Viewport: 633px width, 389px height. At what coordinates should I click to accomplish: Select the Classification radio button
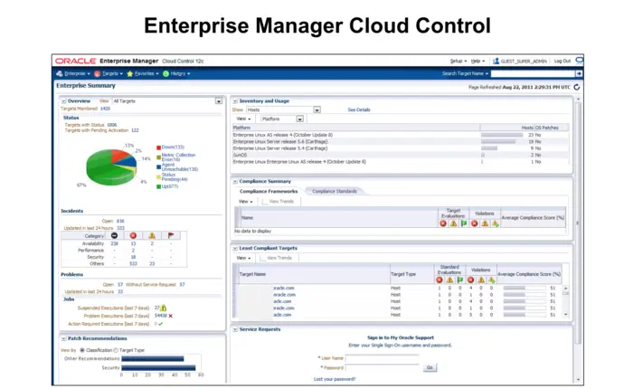pos(82,350)
